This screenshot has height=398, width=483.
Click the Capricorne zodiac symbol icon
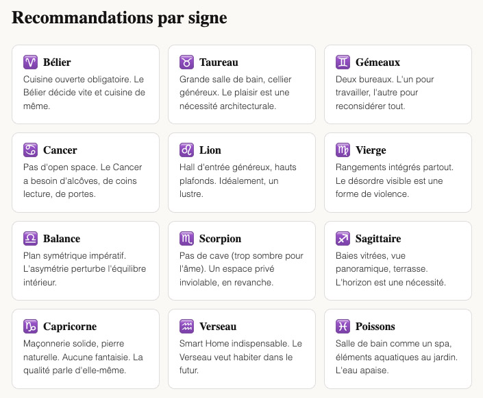(30, 327)
